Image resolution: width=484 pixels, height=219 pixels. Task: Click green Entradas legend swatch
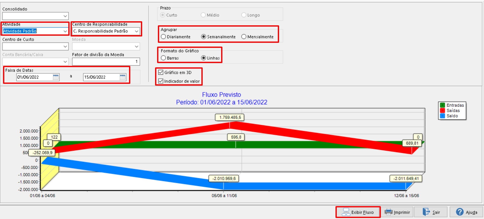(x=443, y=105)
